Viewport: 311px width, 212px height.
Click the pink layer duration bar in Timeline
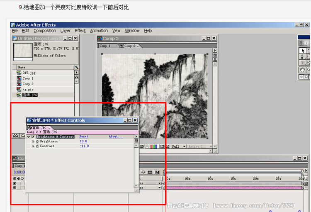pos(234,188)
